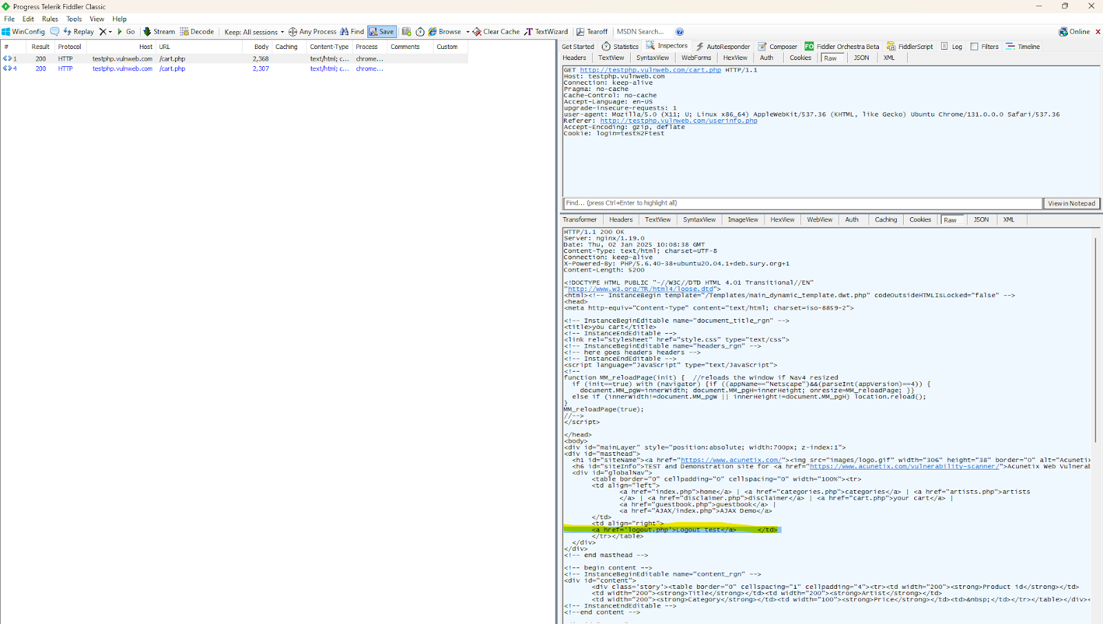Click the WinConfig toolbar icon
The width and height of the screenshot is (1103, 624).
tap(6, 32)
